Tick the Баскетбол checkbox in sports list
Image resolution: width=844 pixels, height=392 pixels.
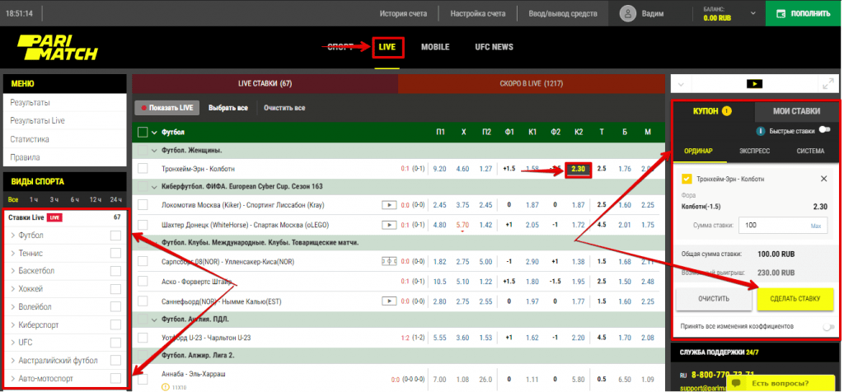(x=115, y=271)
